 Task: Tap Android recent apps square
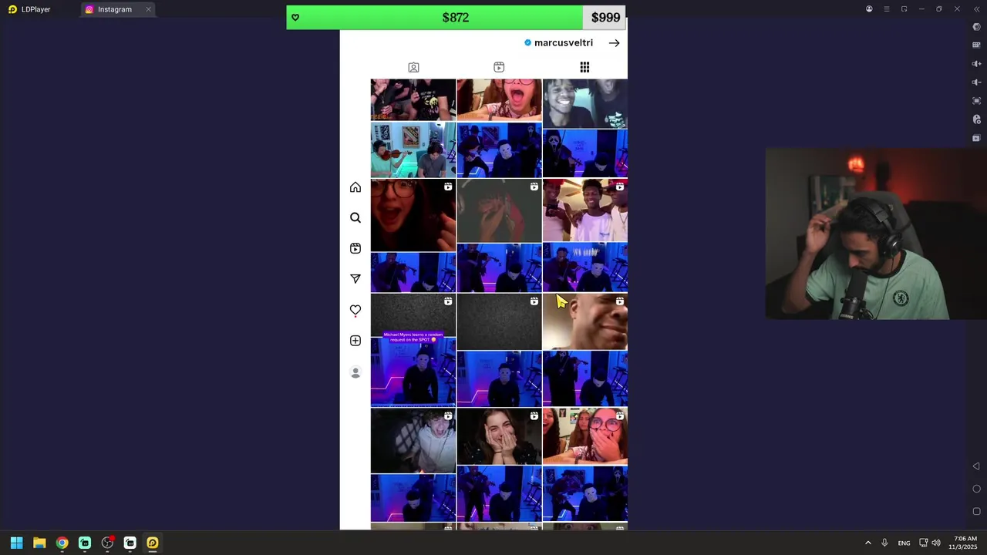(x=976, y=511)
